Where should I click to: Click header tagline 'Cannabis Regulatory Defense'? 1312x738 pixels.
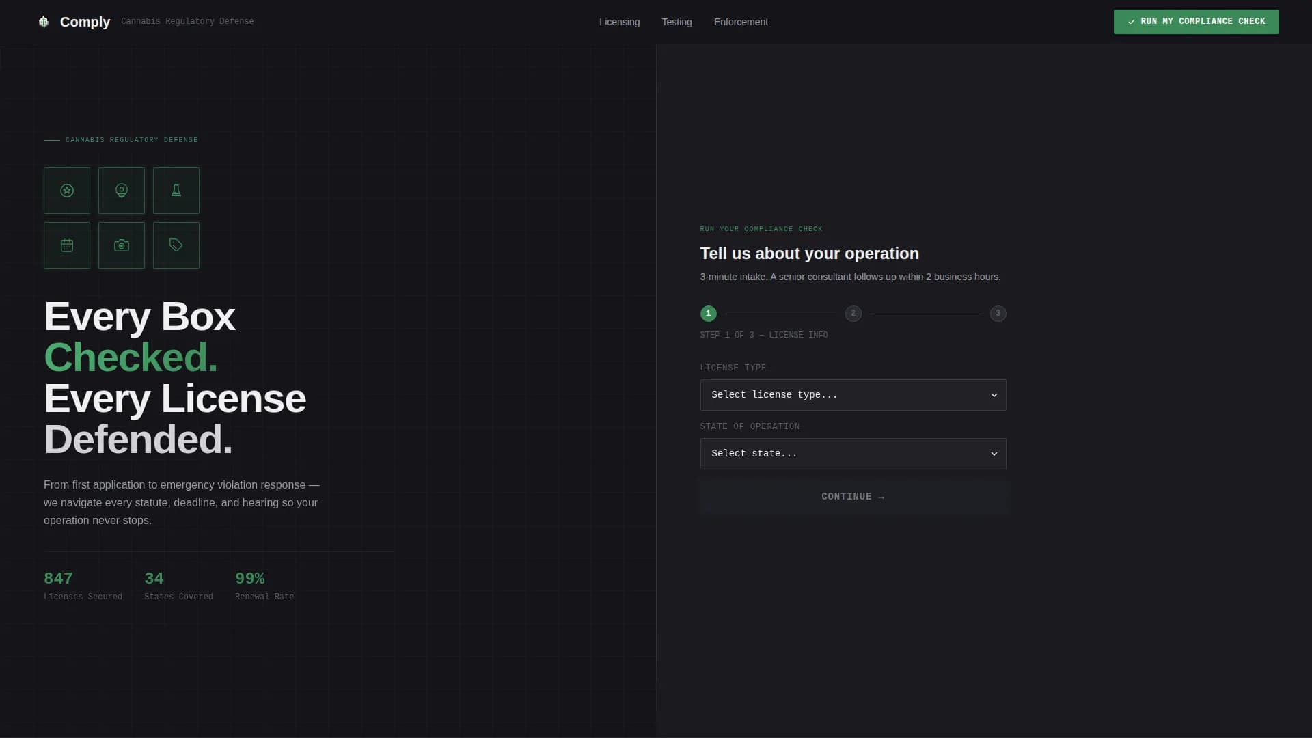(187, 22)
